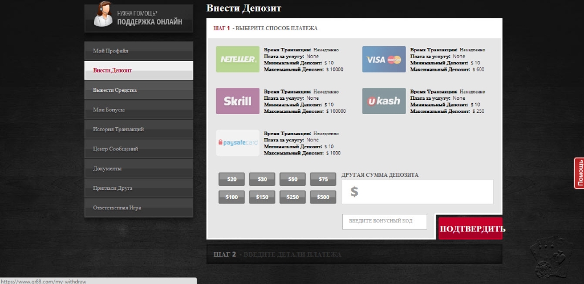This screenshot has height=284, width=584.
Task: Open Пригласи Друга page
Action: click(x=139, y=188)
